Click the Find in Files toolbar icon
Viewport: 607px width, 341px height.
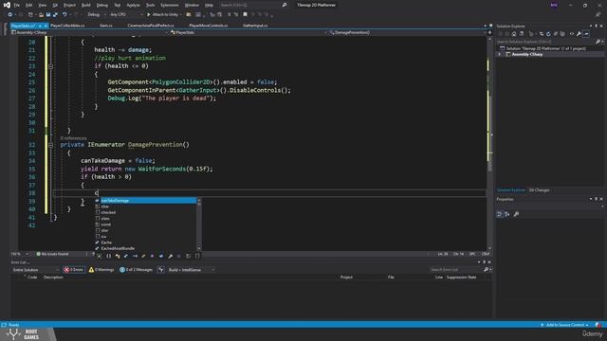[x=189, y=15]
